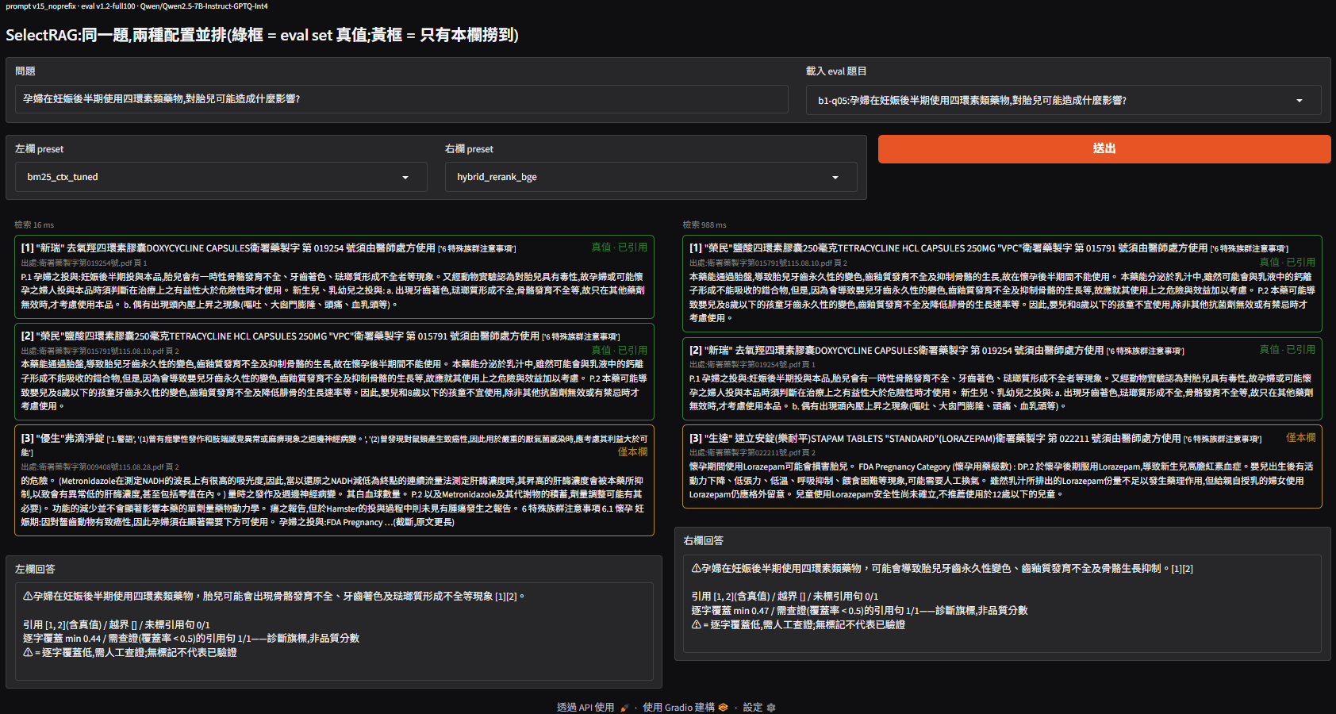Click the API rocket icon in footer
Image resolution: width=1336 pixels, height=714 pixels.
(x=624, y=708)
